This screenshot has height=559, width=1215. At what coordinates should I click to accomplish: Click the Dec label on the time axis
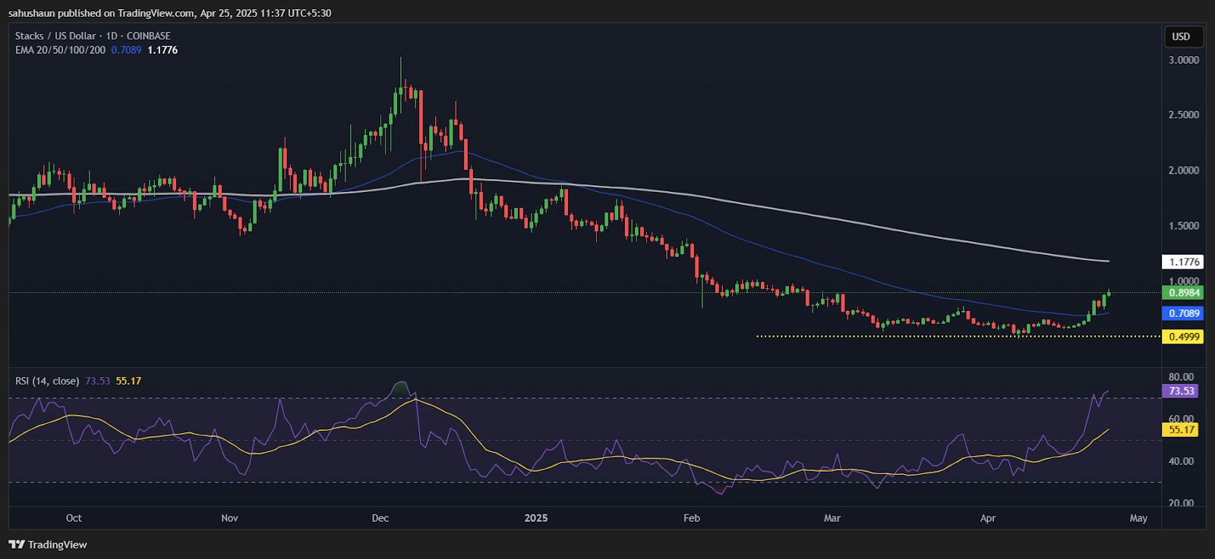tap(380, 519)
